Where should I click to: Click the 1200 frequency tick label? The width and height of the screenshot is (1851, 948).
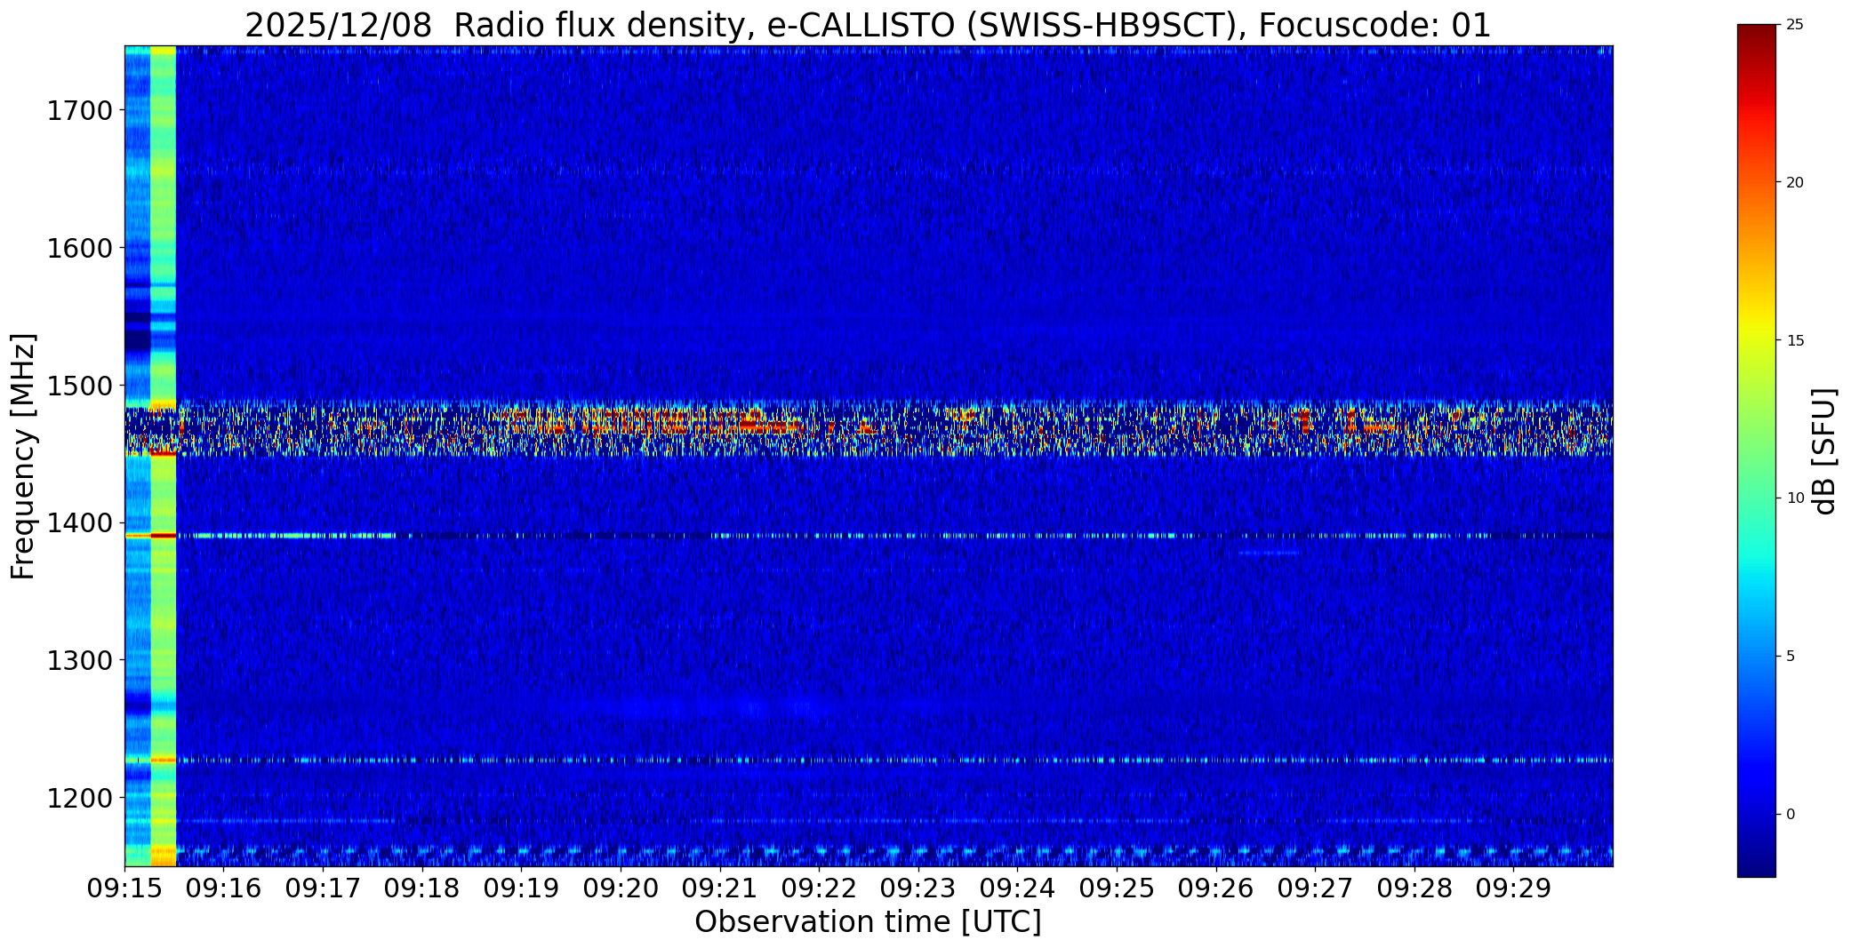[x=80, y=798]
